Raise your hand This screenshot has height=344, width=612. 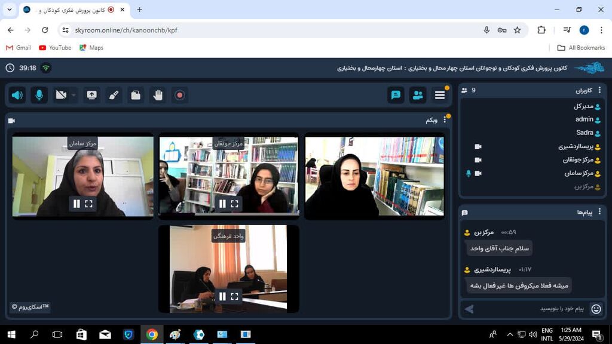(x=157, y=95)
